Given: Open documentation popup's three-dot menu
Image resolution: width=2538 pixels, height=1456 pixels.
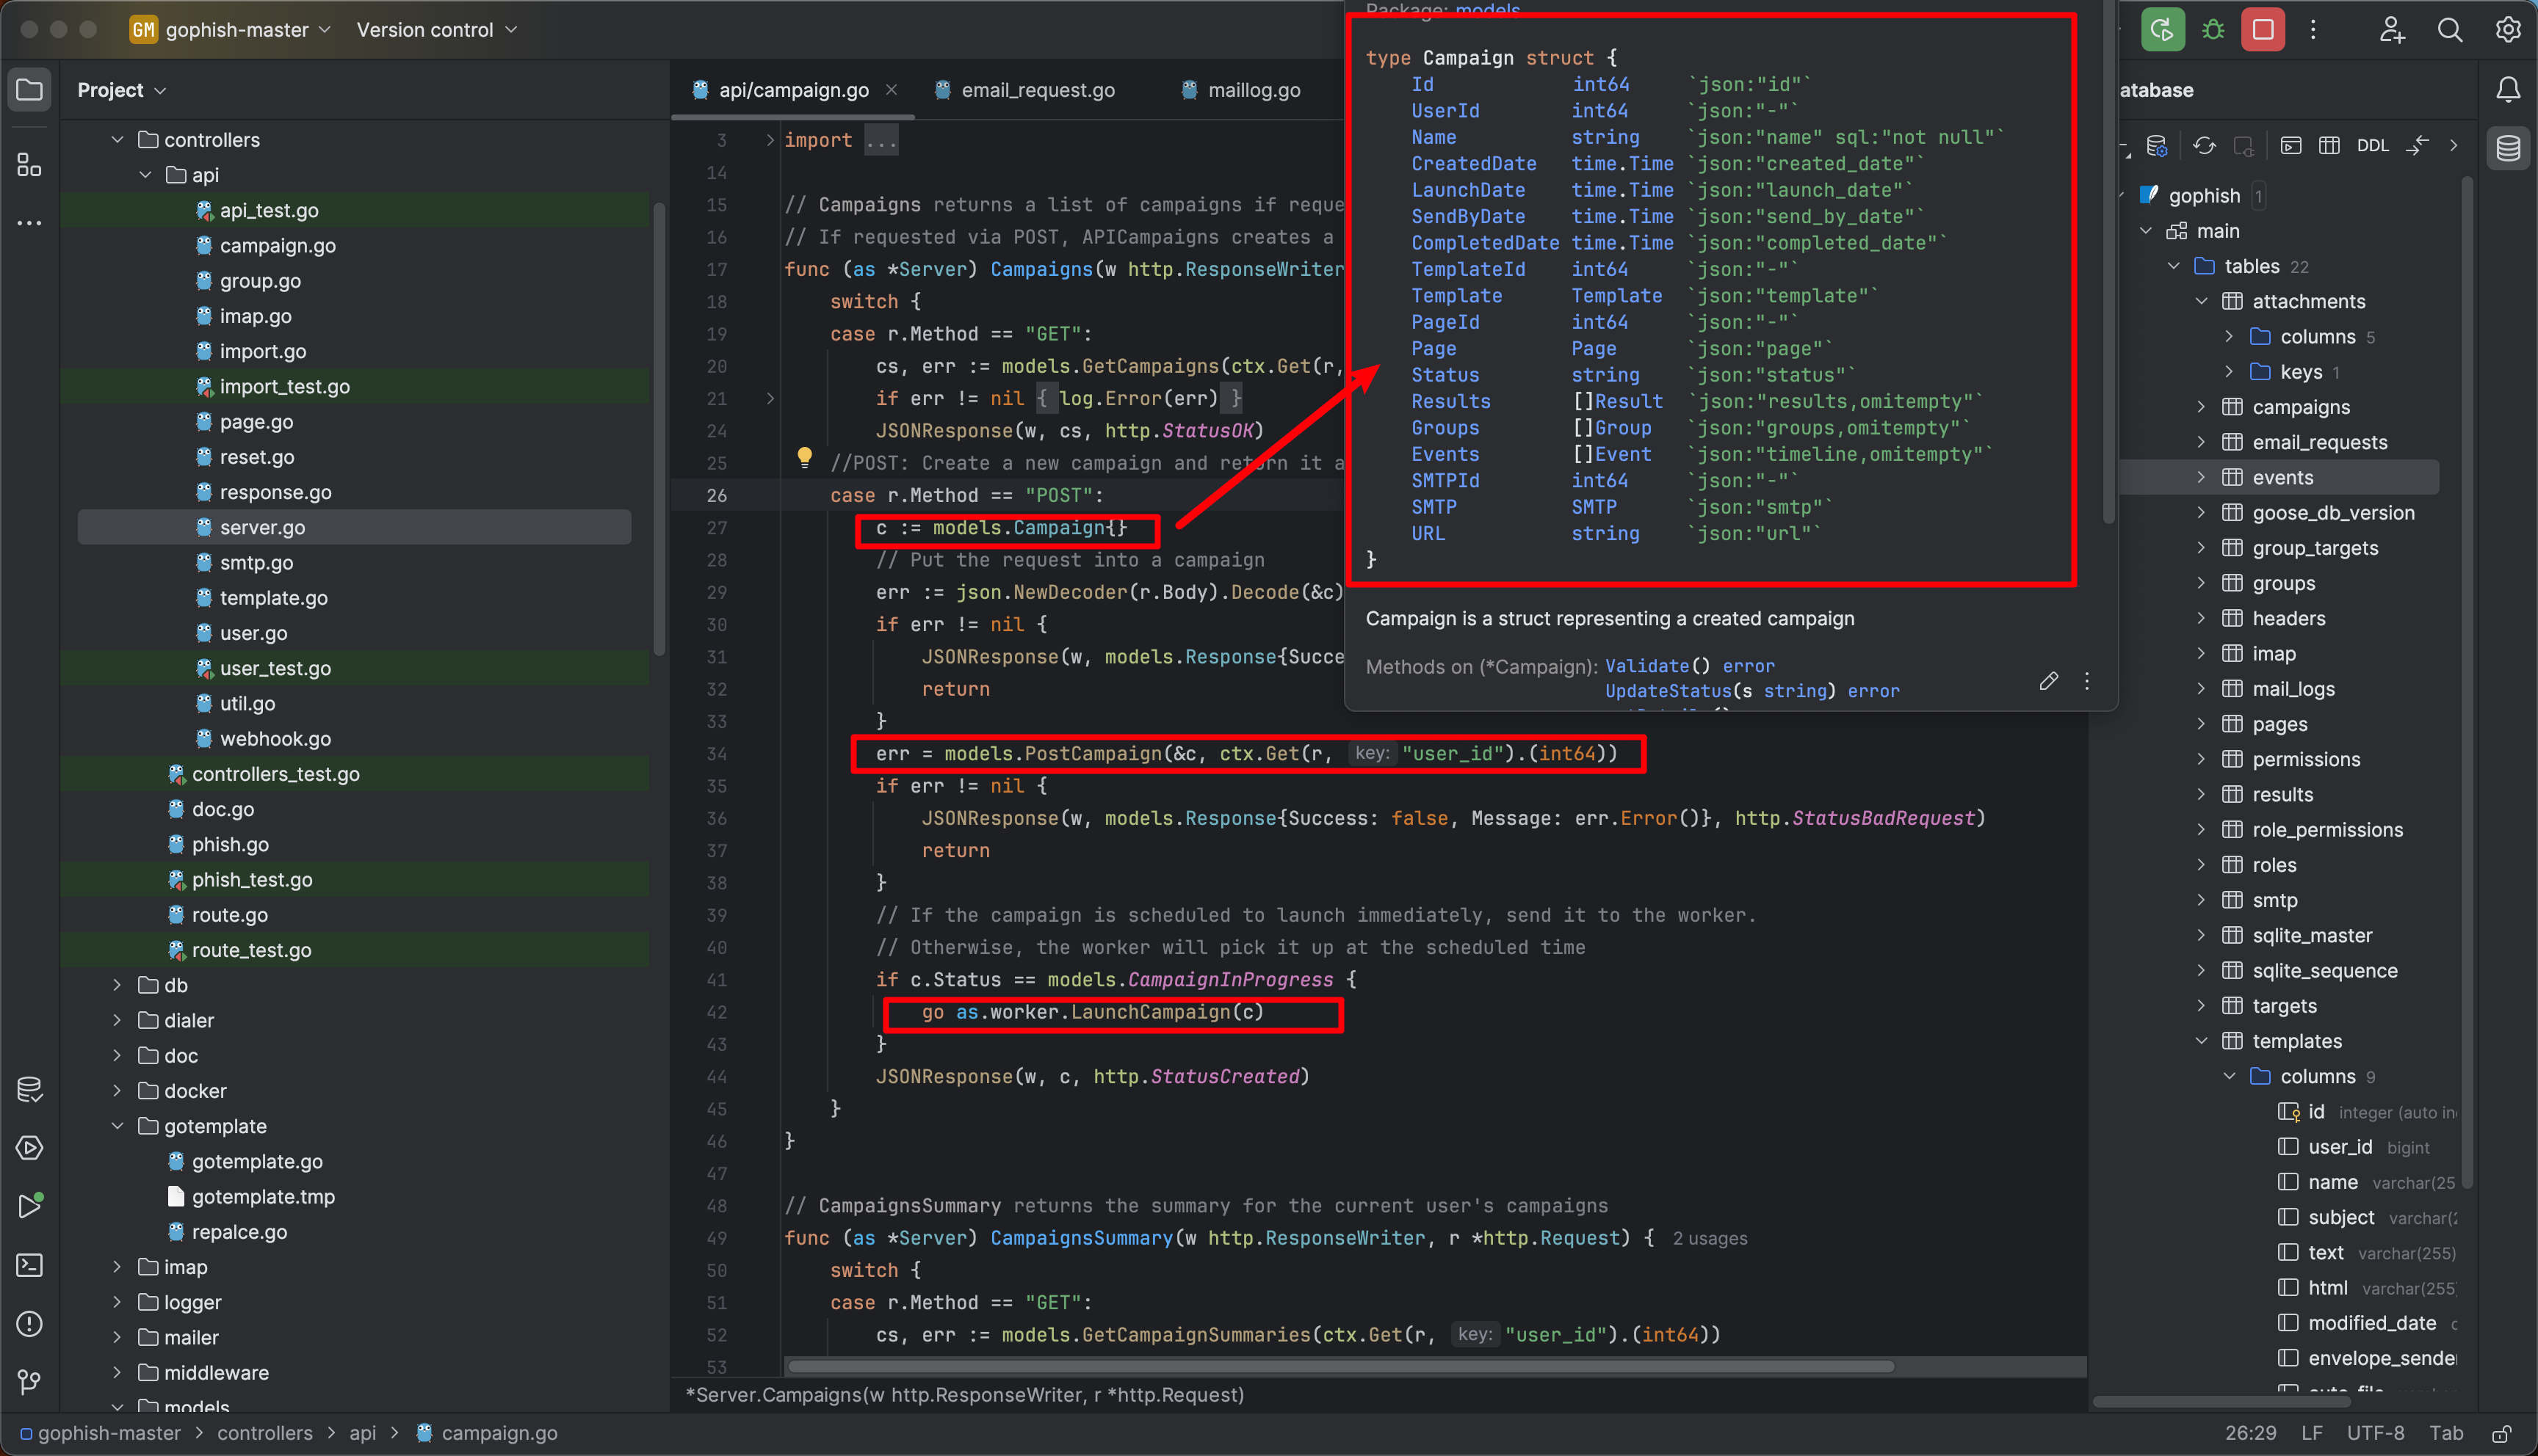Looking at the screenshot, I should [2086, 681].
